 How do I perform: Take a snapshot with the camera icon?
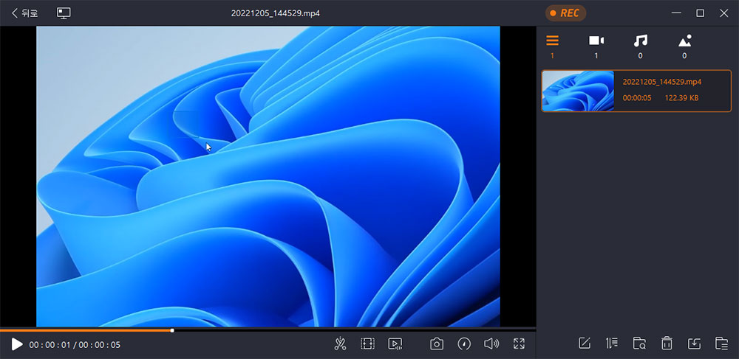click(x=437, y=344)
